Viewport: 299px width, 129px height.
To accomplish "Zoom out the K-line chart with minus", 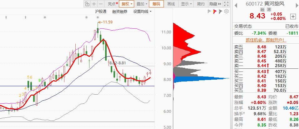I will pyautogui.click(x=101, y=4).
